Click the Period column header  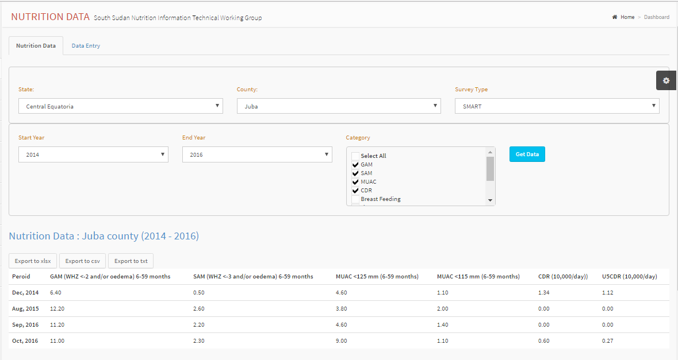pos(21,276)
